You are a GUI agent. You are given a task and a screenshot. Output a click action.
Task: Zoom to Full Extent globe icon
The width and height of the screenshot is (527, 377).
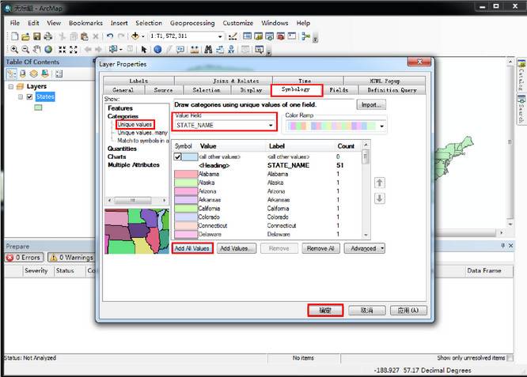pyautogui.click(x=48, y=50)
